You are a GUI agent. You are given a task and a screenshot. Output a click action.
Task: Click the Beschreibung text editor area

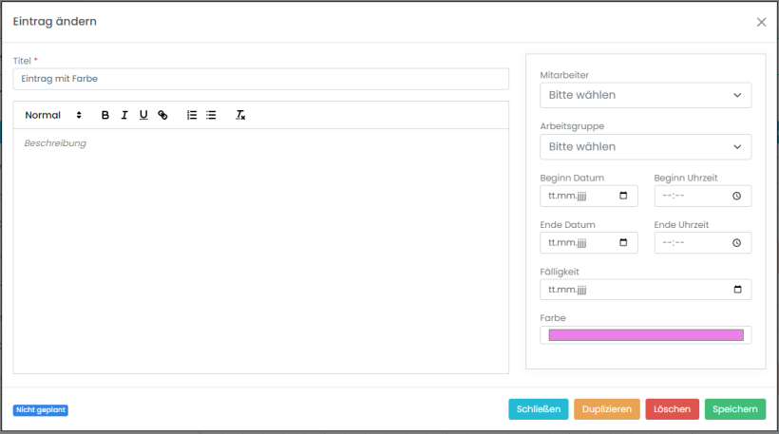(x=260, y=247)
